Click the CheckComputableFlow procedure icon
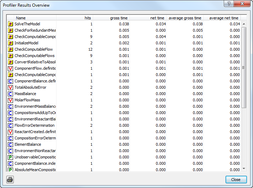This screenshot has width=253, height=188. point(10,49)
